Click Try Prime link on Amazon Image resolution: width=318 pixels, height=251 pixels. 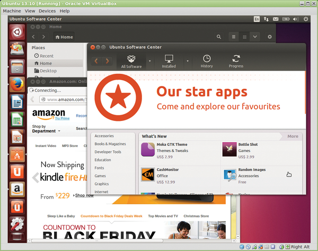(62, 118)
